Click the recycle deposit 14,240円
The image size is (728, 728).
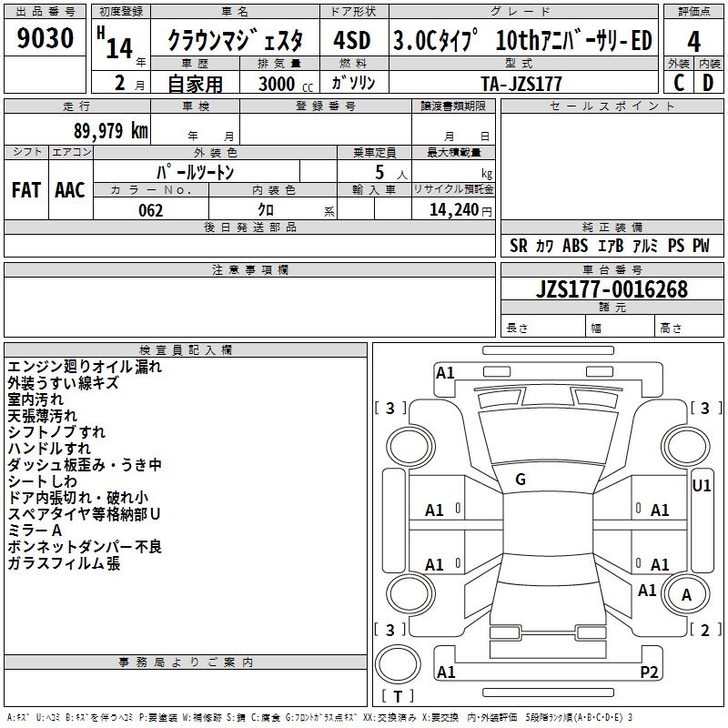pos(460,210)
